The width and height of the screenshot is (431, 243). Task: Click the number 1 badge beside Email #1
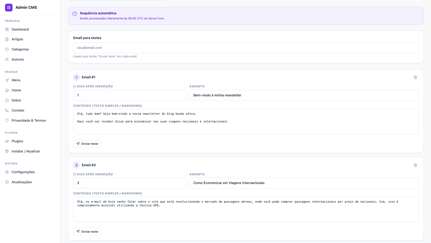(76, 77)
